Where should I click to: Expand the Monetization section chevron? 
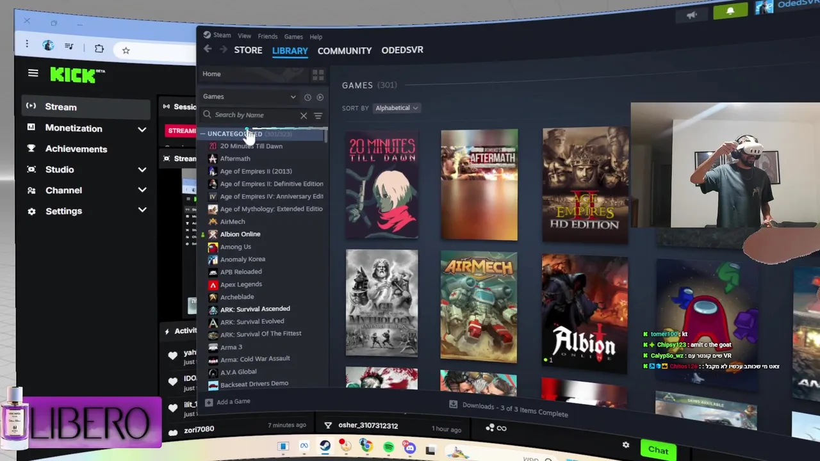point(142,129)
